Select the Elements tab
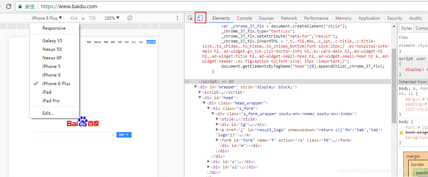The height and width of the screenshot is (177, 428). [221, 18]
